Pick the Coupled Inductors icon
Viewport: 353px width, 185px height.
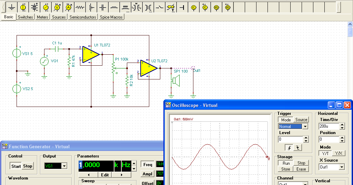[125, 7]
